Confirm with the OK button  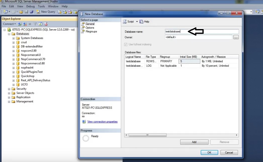(x=209, y=152)
